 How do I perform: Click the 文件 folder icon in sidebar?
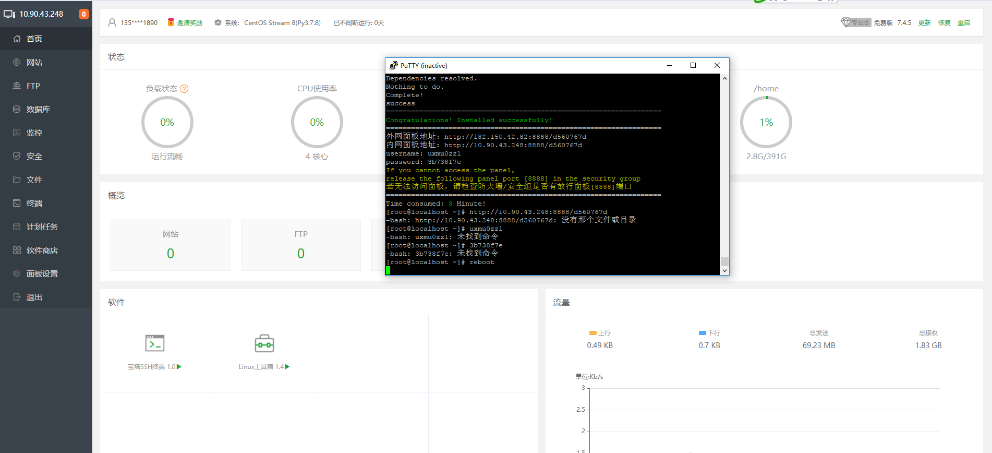pos(17,180)
